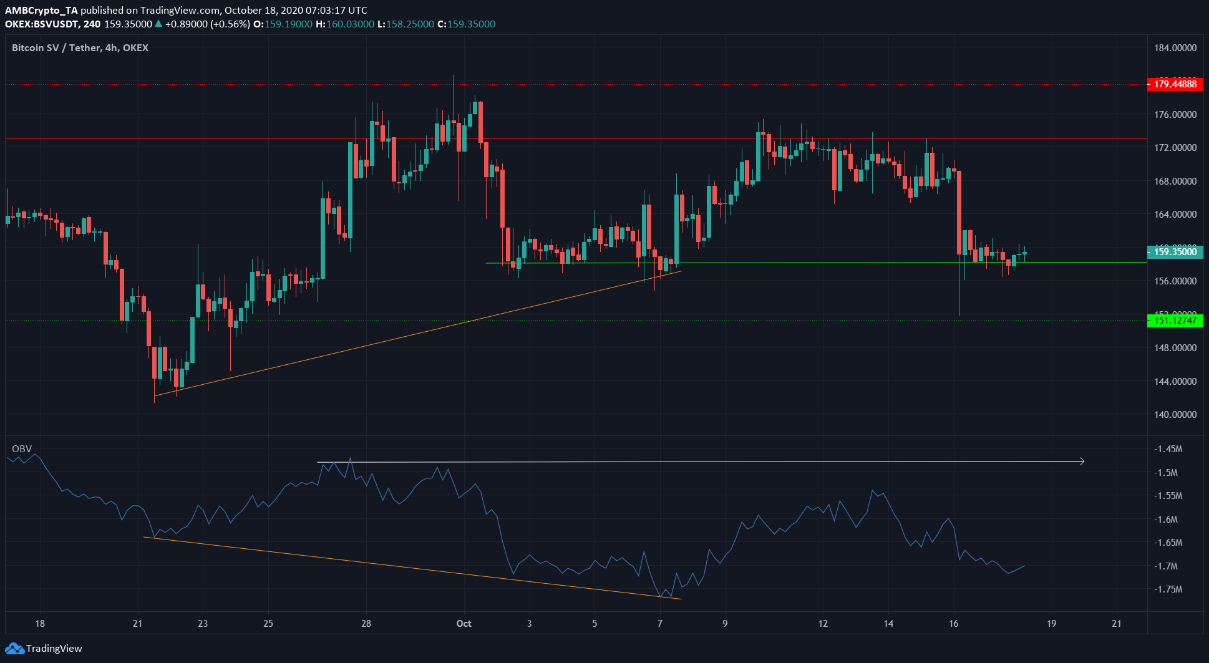Click the 12 date label on time axis

[823, 624]
